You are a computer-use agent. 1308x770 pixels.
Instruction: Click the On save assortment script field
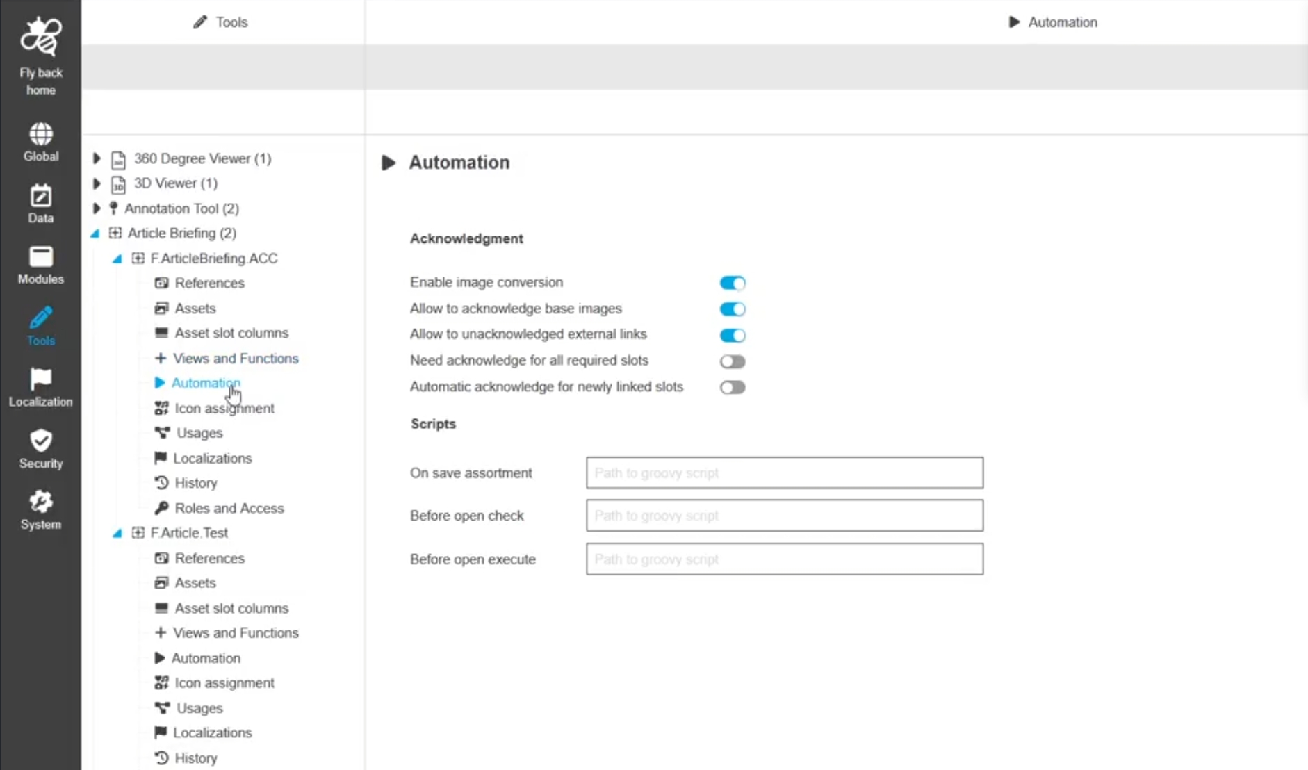(x=784, y=473)
